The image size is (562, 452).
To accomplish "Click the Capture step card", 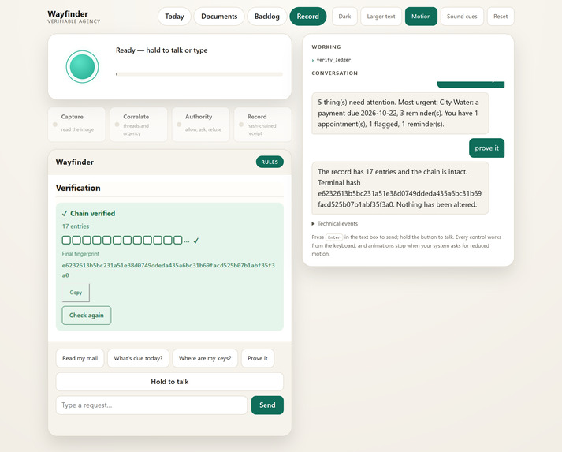I will (x=76, y=124).
